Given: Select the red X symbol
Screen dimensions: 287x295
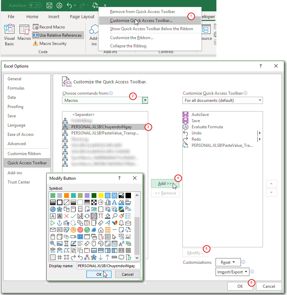Looking at the screenshot, I should point(67,216).
